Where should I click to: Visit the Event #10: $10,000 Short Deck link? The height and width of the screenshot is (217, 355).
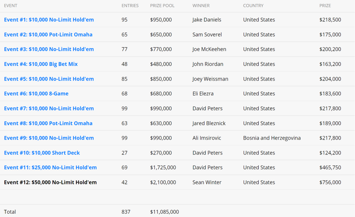pyautogui.click(x=42, y=153)
